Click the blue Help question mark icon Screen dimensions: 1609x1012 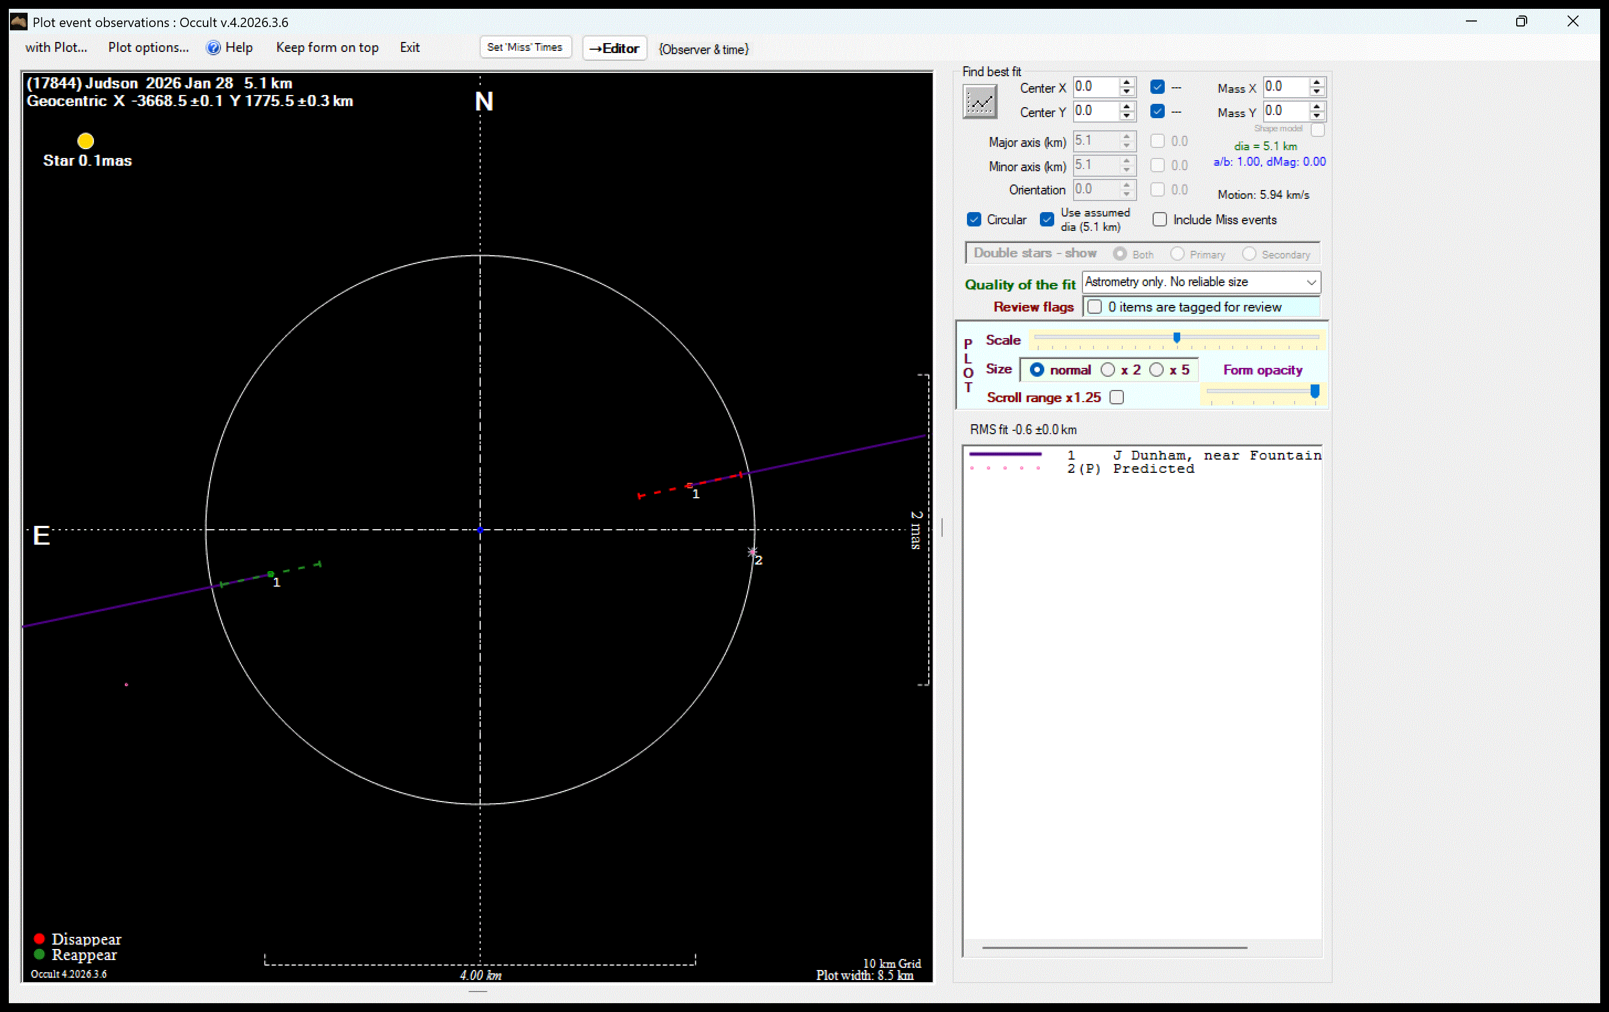point(213,48)
